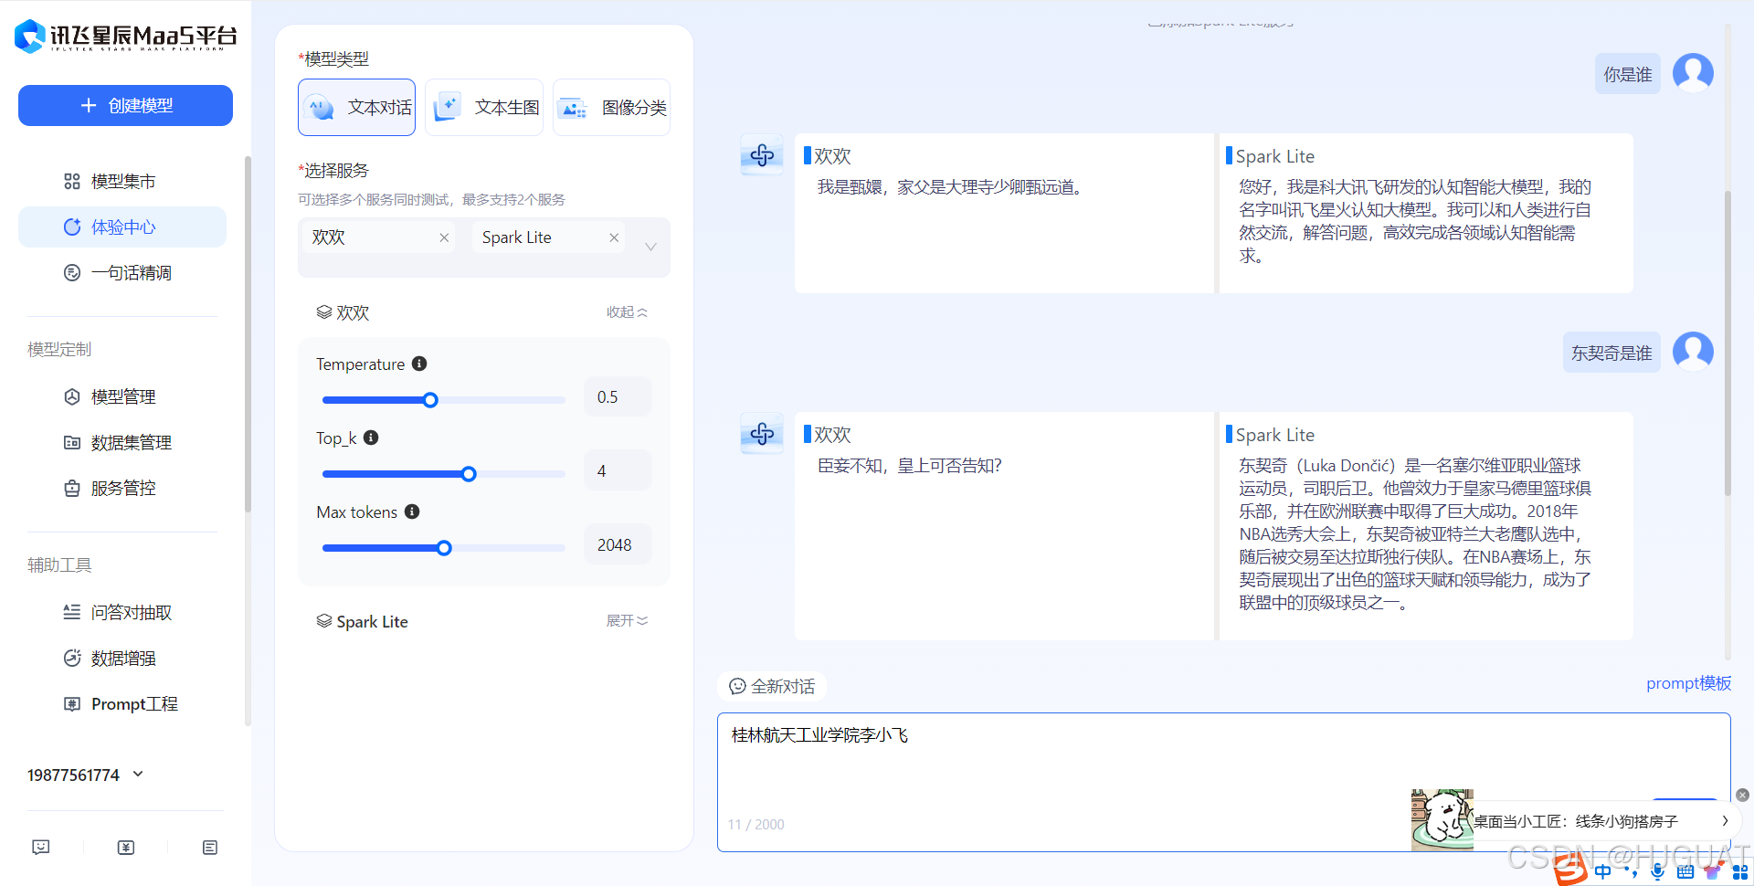Open 模型集市 in the sidebar
Screen dimensions: 1754x886
pos(122,181)
